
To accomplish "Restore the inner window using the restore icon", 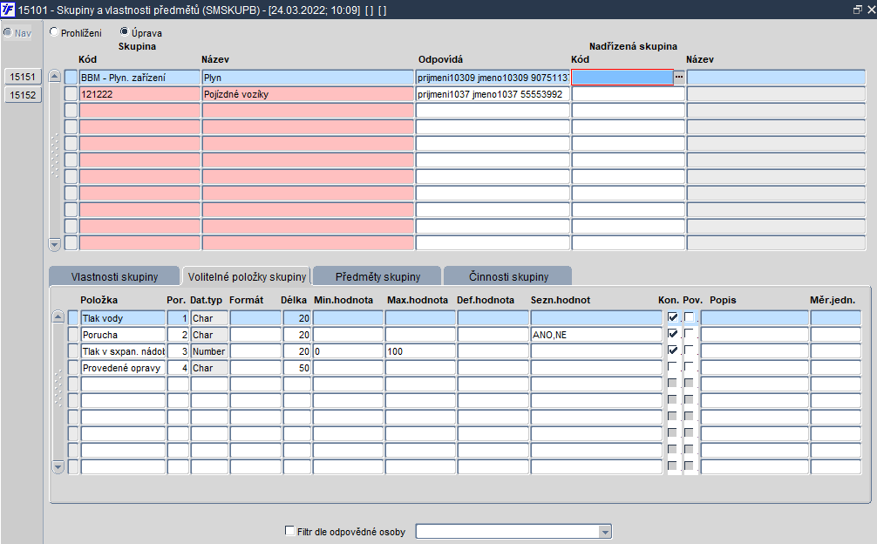I will pyautogui.click(x=858, y=10).
